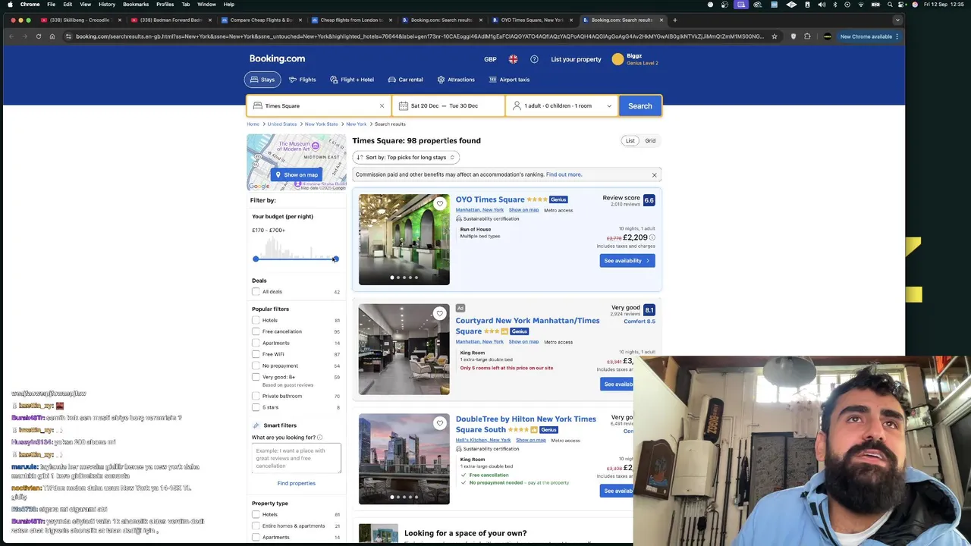The width and height of the screenshot is (971, 546).
Task: Switch to Flight + Hotel tab
Action: tap(352, 80)
